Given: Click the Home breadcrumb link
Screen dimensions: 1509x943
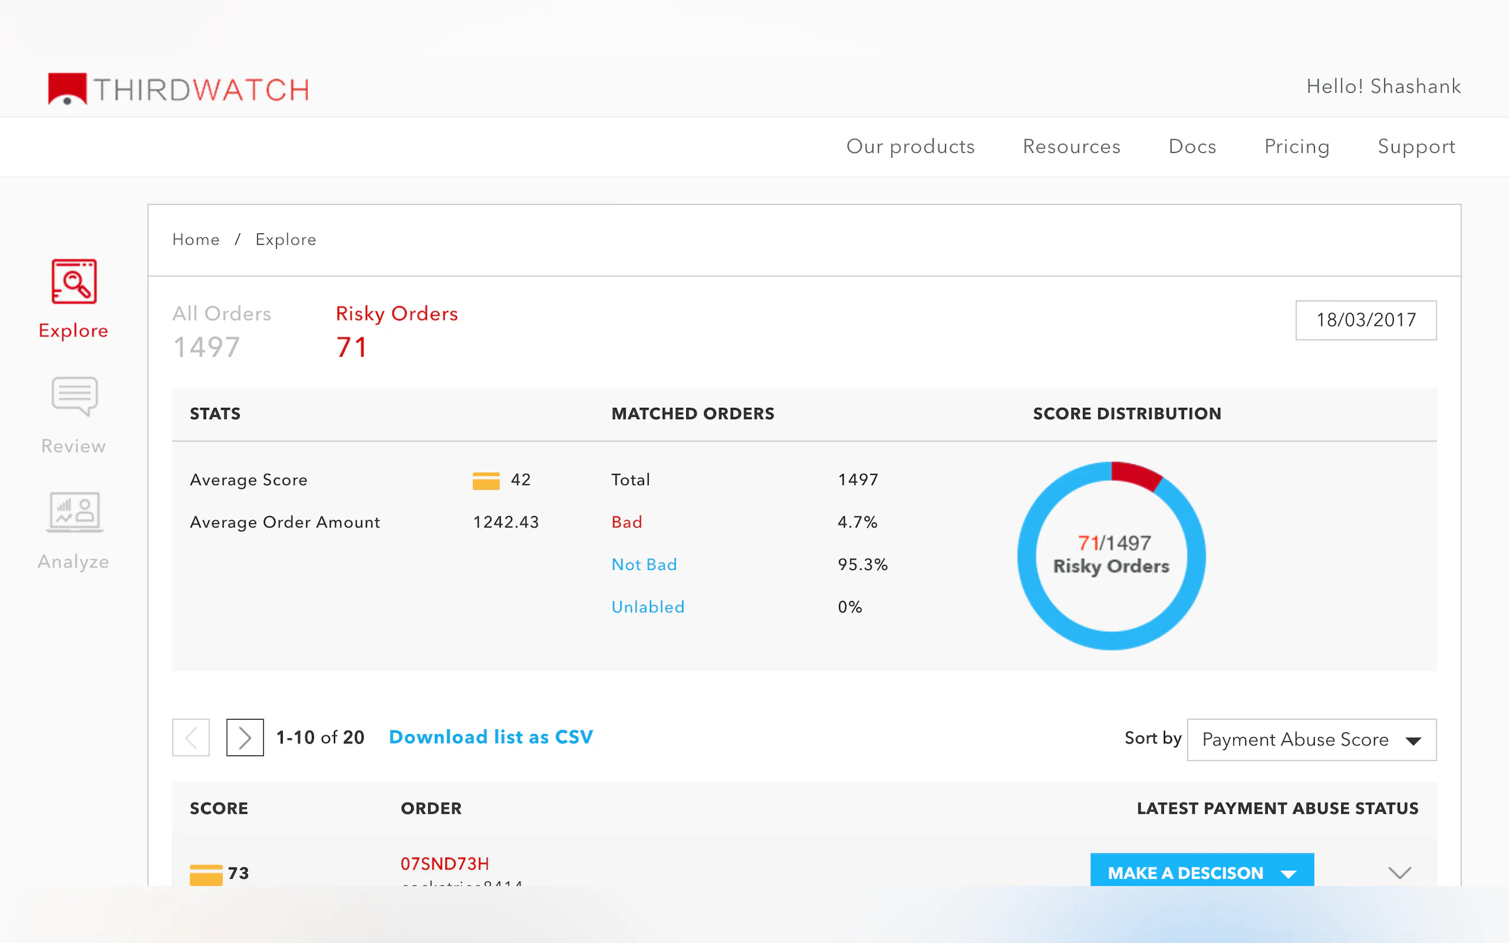Looking at the screenshot, I should click(196, 239).
